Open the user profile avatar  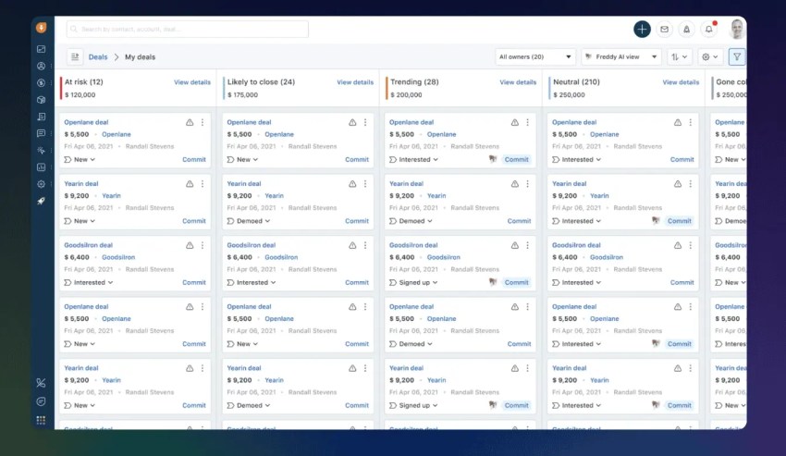(736, 29)
